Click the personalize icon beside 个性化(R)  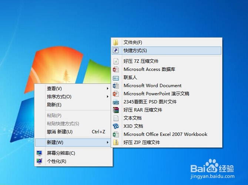[x=39, y=161]
